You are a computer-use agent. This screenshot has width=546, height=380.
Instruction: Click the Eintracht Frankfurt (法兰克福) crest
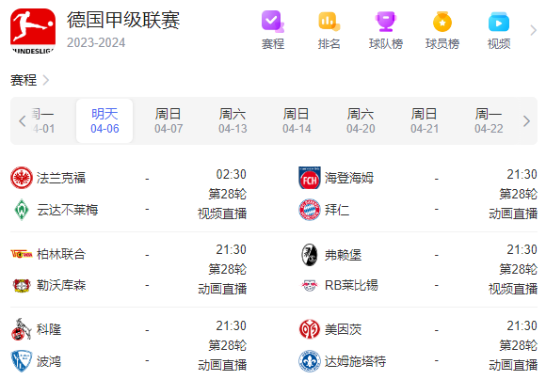22,178
